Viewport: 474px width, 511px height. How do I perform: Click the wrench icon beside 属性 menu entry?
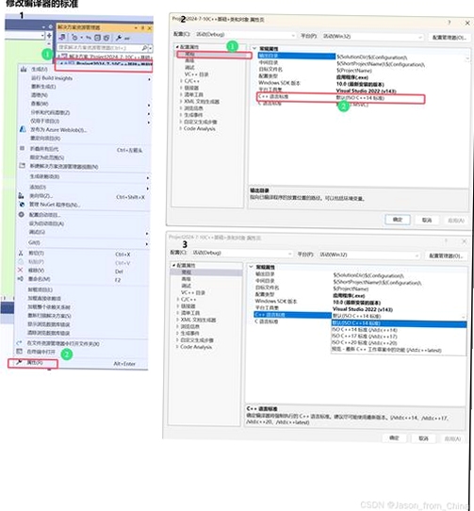coord(19,362)
